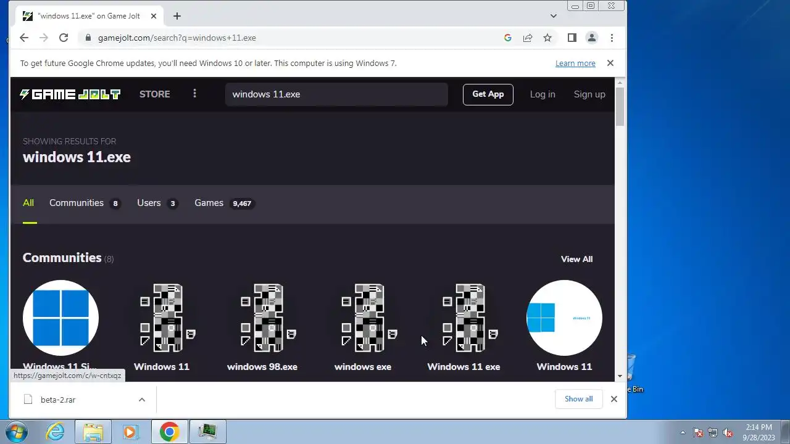Click the "windows 11.exe" results heading
The height and width of the screenshot is (444, 790).
pos(77,157)
